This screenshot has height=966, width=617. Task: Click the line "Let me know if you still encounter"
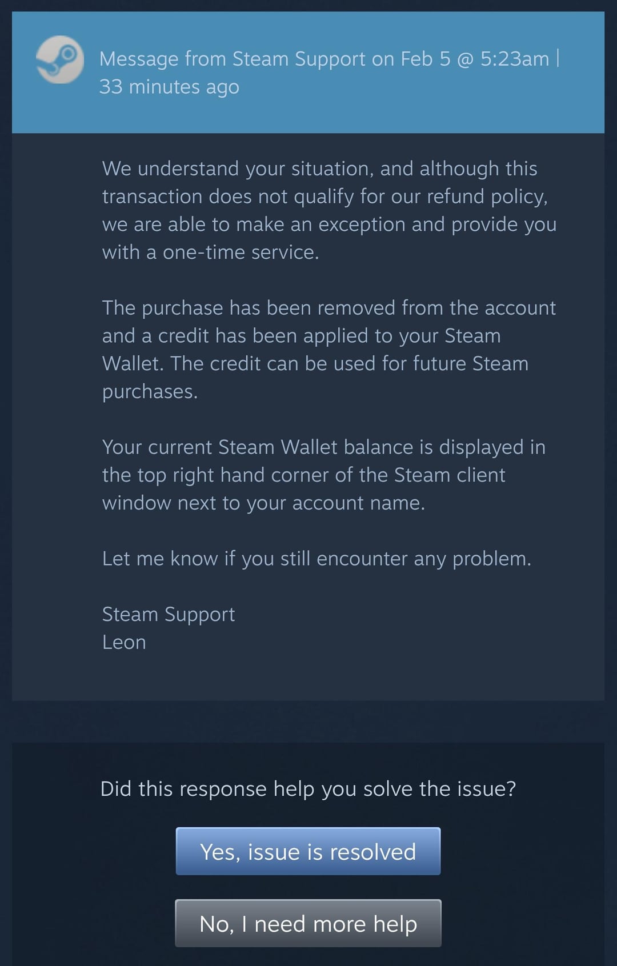316,559
